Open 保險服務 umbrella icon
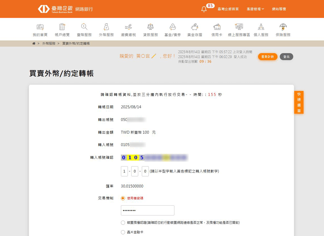Image resolution: width=324 pixels, height=236 pixels. coord(283,27)
